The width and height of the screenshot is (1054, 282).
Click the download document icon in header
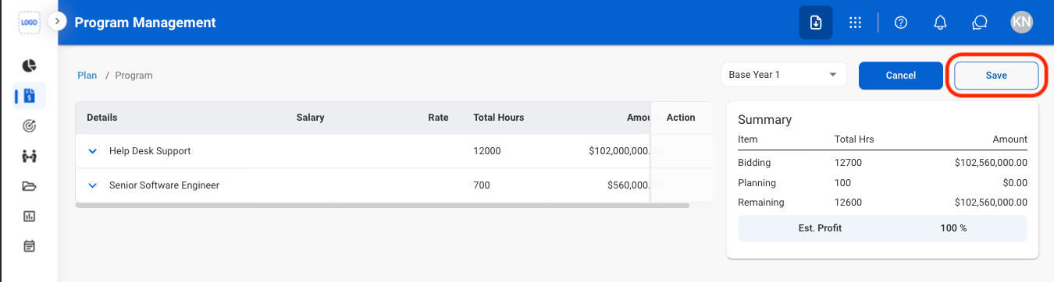click(815, 23)
